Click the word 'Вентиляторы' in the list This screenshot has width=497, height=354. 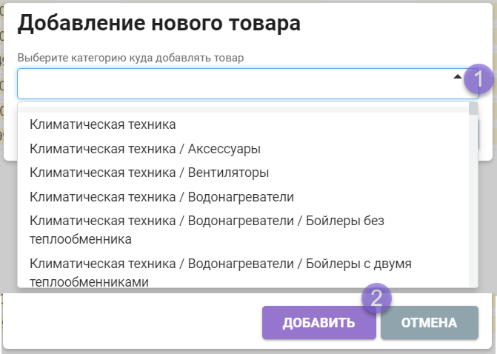click(228, 173)
